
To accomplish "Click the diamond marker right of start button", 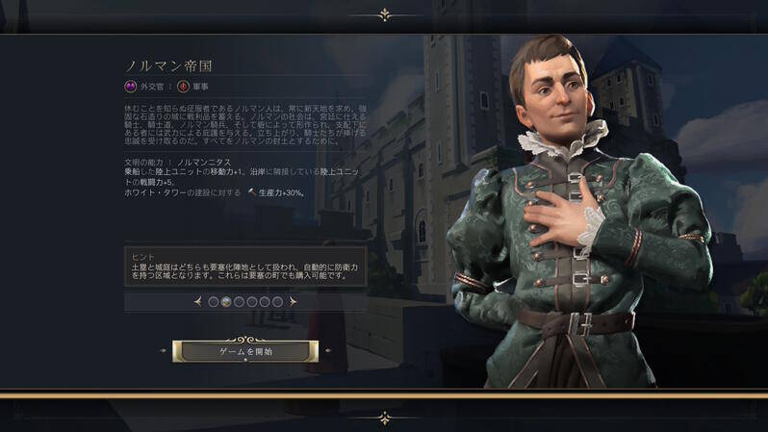I will 327,350.
